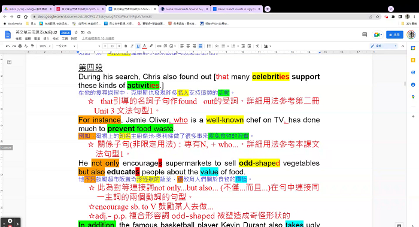
Task: Center align the text
Action: click(188, 46)
